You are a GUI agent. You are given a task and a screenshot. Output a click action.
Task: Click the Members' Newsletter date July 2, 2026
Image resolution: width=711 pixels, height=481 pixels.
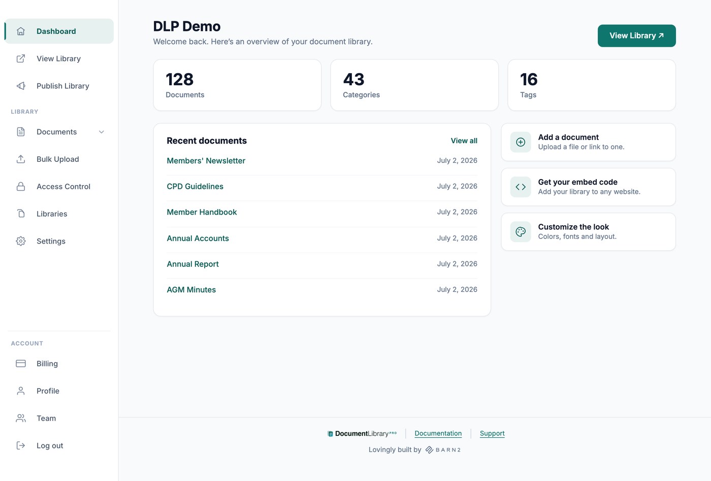[x=457, y=160]
